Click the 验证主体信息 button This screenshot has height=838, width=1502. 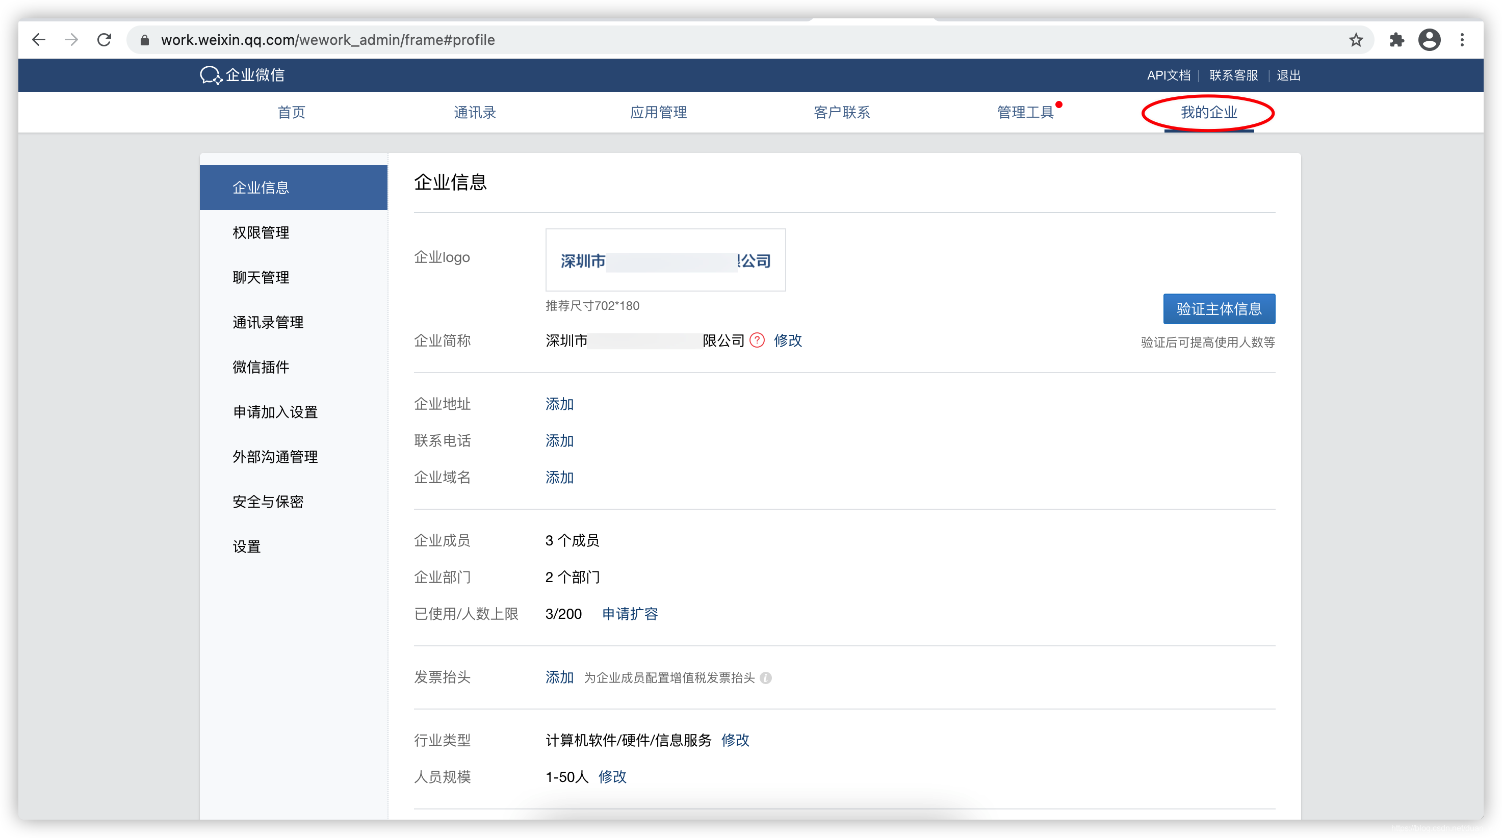click(1219, 309)
